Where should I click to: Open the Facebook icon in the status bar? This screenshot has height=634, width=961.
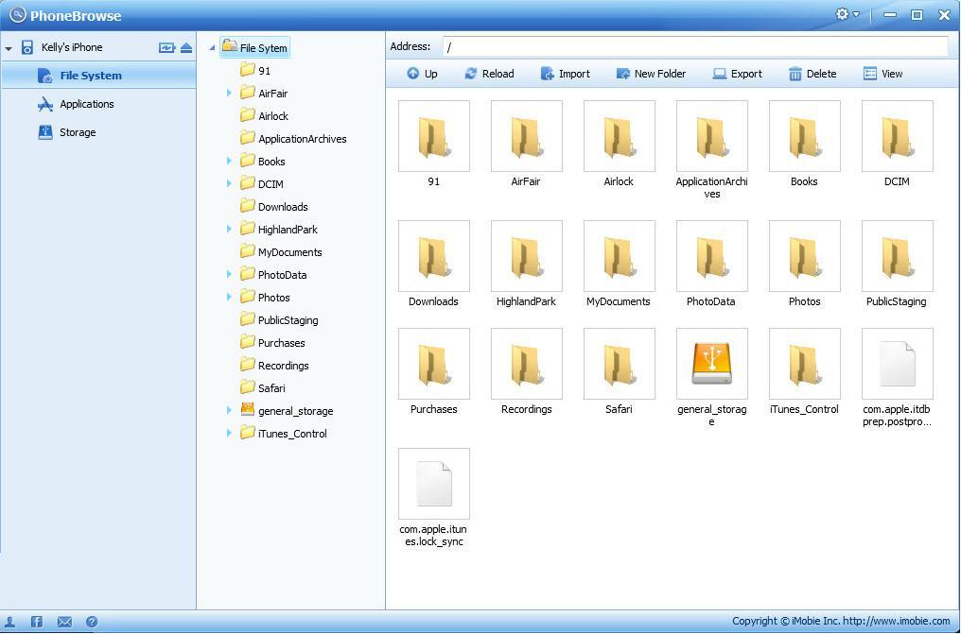tap(36, 622)
